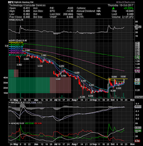
Task: Click the SCTR label
Action: pyautogui.click(x=80, y=17)
